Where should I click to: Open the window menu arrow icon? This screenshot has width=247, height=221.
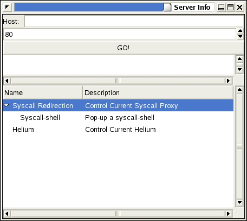point(7,8)
